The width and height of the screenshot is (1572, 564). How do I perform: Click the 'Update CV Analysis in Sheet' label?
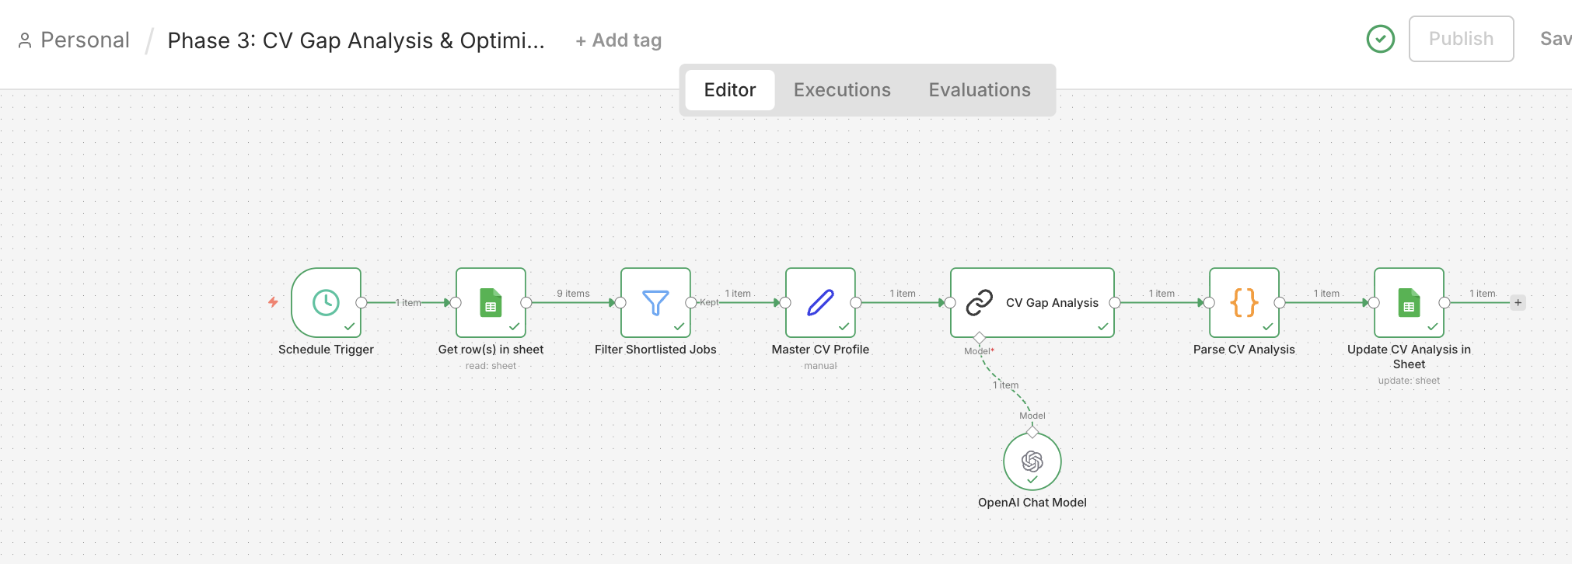point(1409,357)
